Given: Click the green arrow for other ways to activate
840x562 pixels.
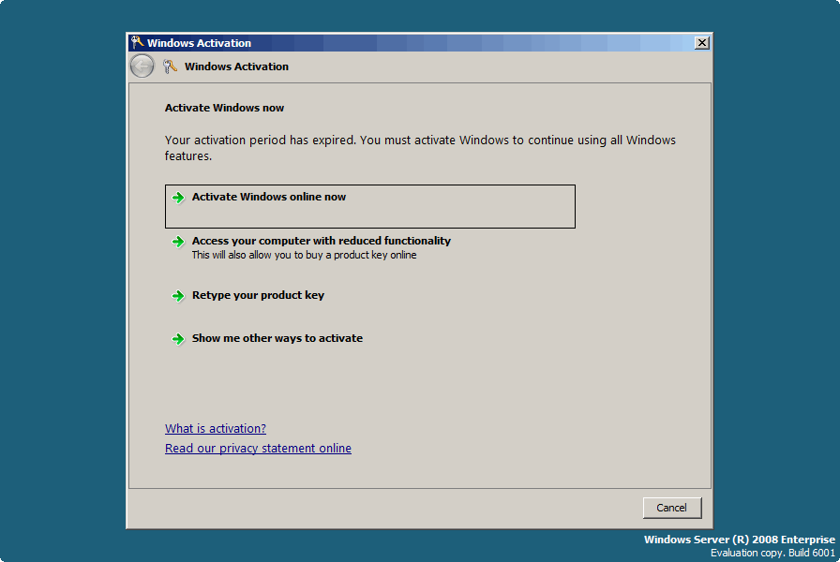Looking at the screenshot, I should (178, 339).
